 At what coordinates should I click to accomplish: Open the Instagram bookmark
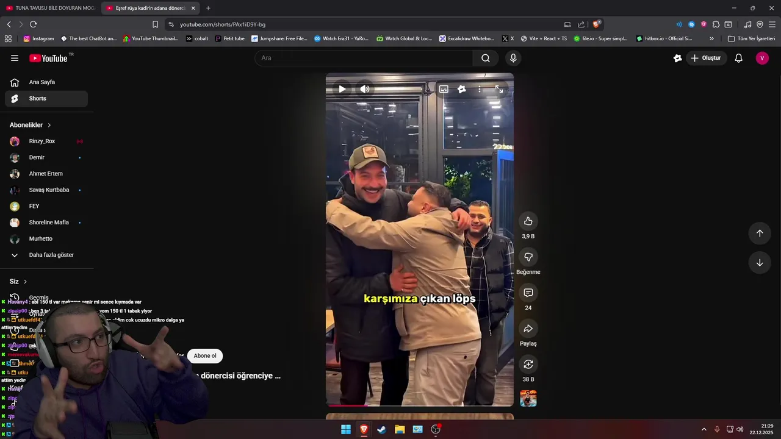click(x=38, y=38)
